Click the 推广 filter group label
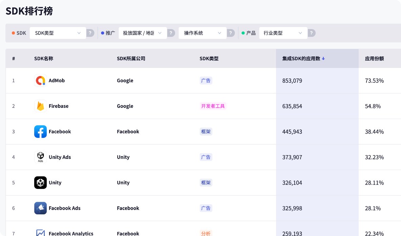The image size is (401, 236). click(x=108, y=33)
